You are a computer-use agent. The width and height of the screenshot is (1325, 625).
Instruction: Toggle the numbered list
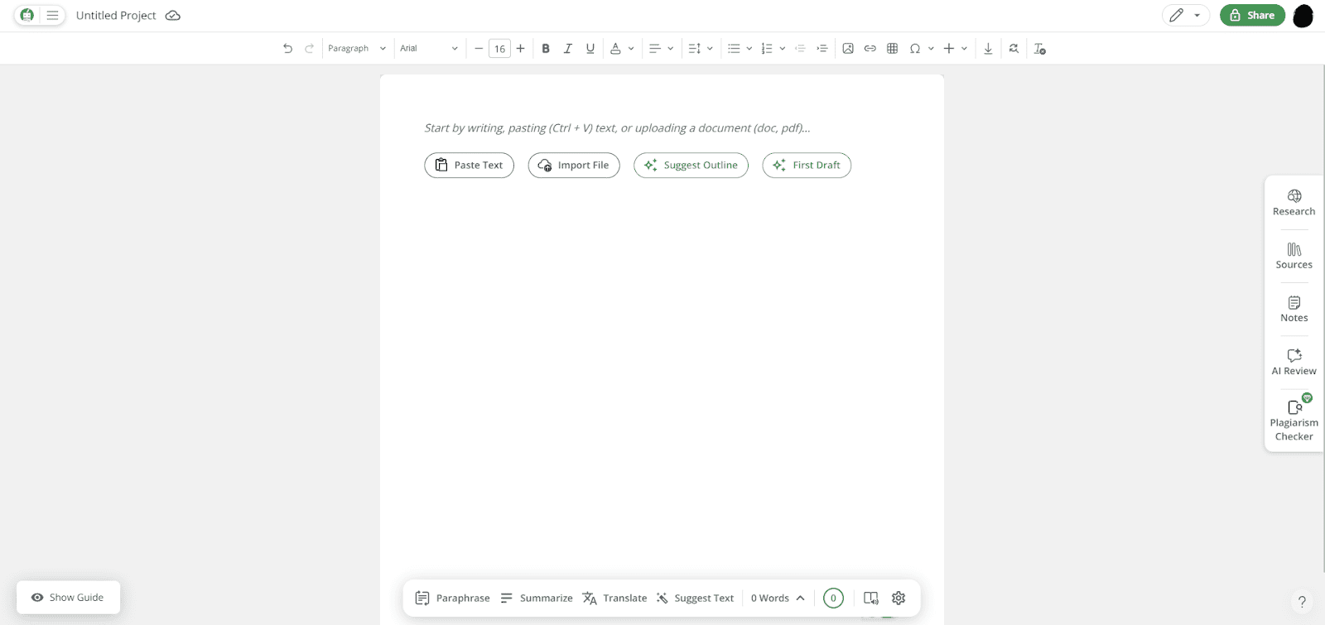click(767, 49)
